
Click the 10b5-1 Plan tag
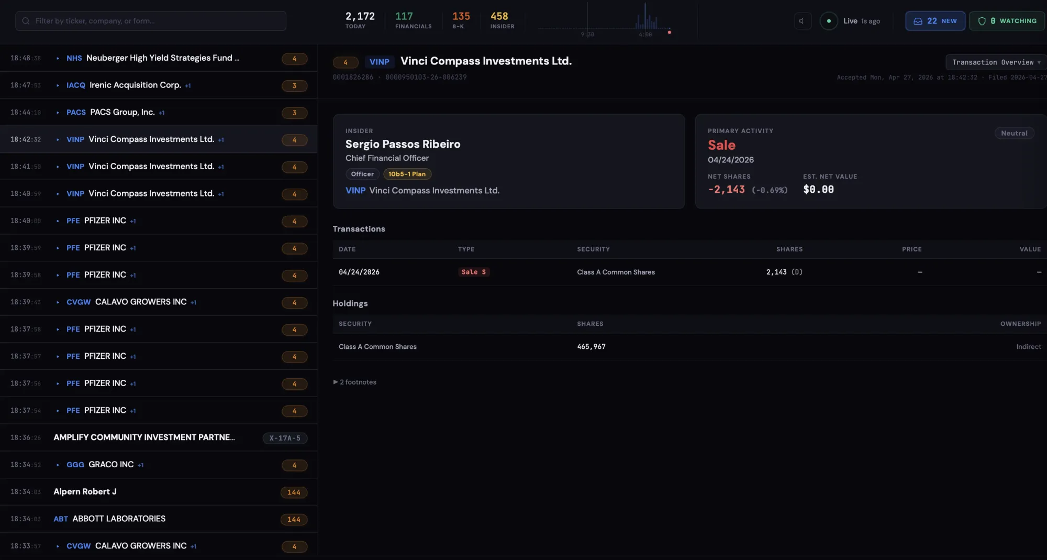(407, 174)
